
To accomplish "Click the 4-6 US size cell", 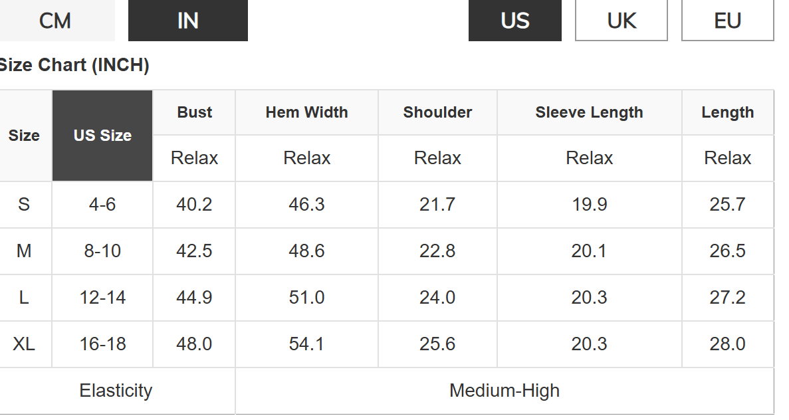I will click(102, 204).
